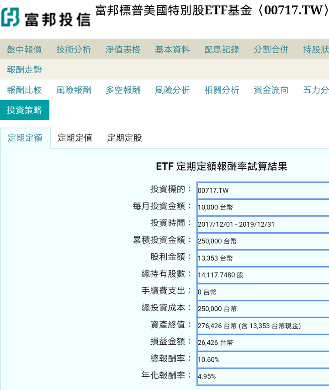Click the 00717.TW investment target value

[x=213, y=191]
